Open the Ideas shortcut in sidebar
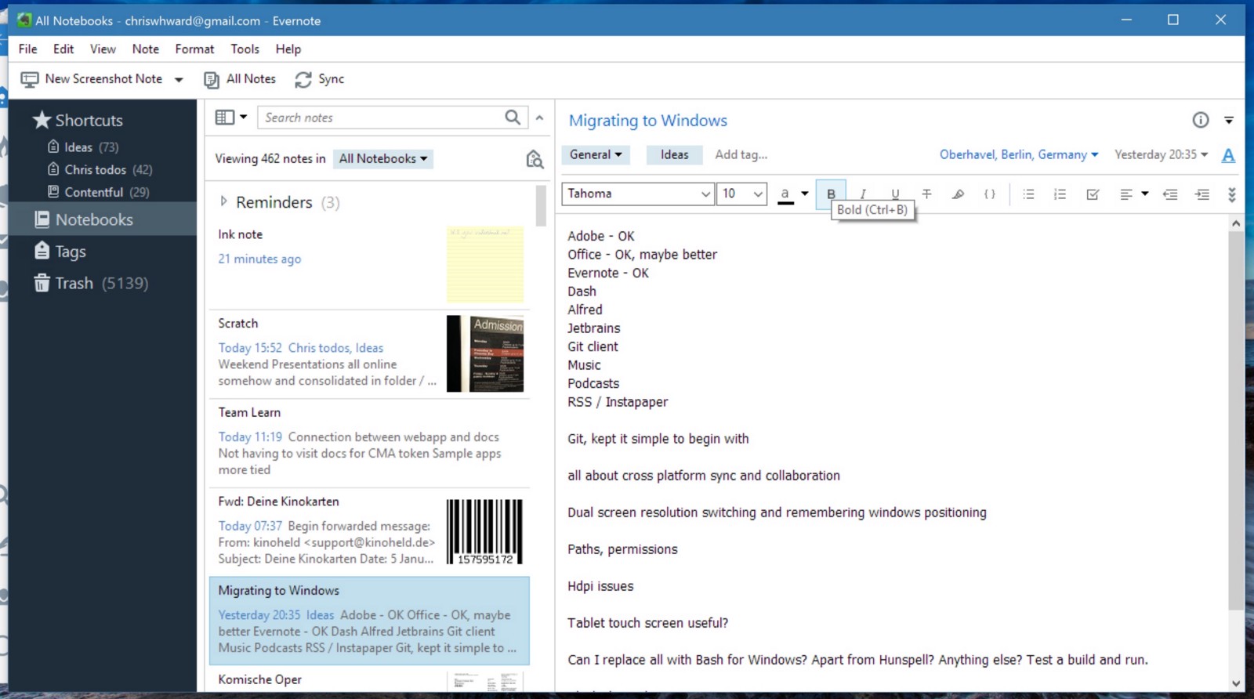The width and height of the screenshot is (1254, 699). [82, 147]
